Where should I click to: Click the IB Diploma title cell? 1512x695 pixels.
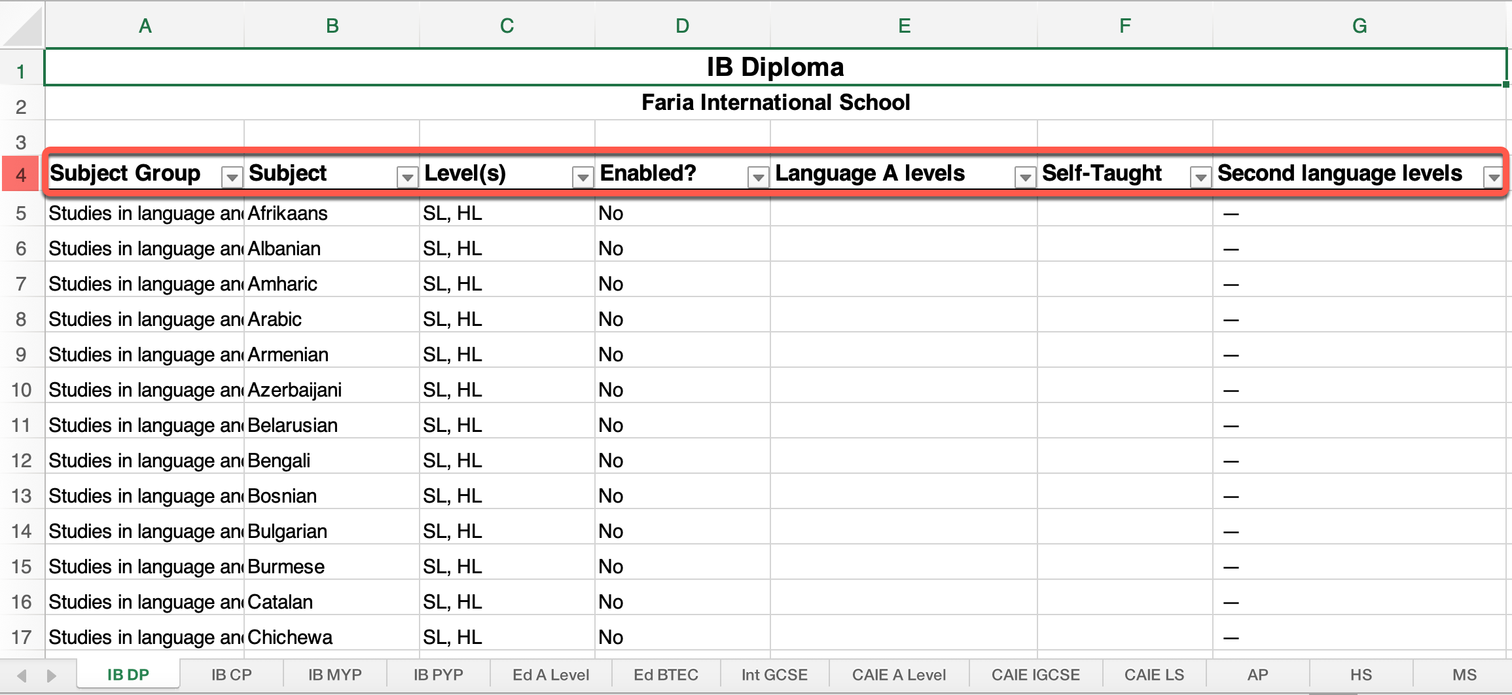(776, 67)
